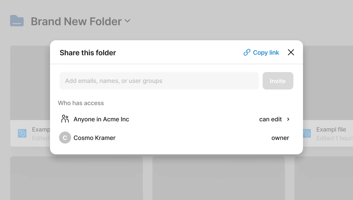The height and width of the screenshot is (200, 353).
Task: Click the Copy link text
Action: click(266, 53)
